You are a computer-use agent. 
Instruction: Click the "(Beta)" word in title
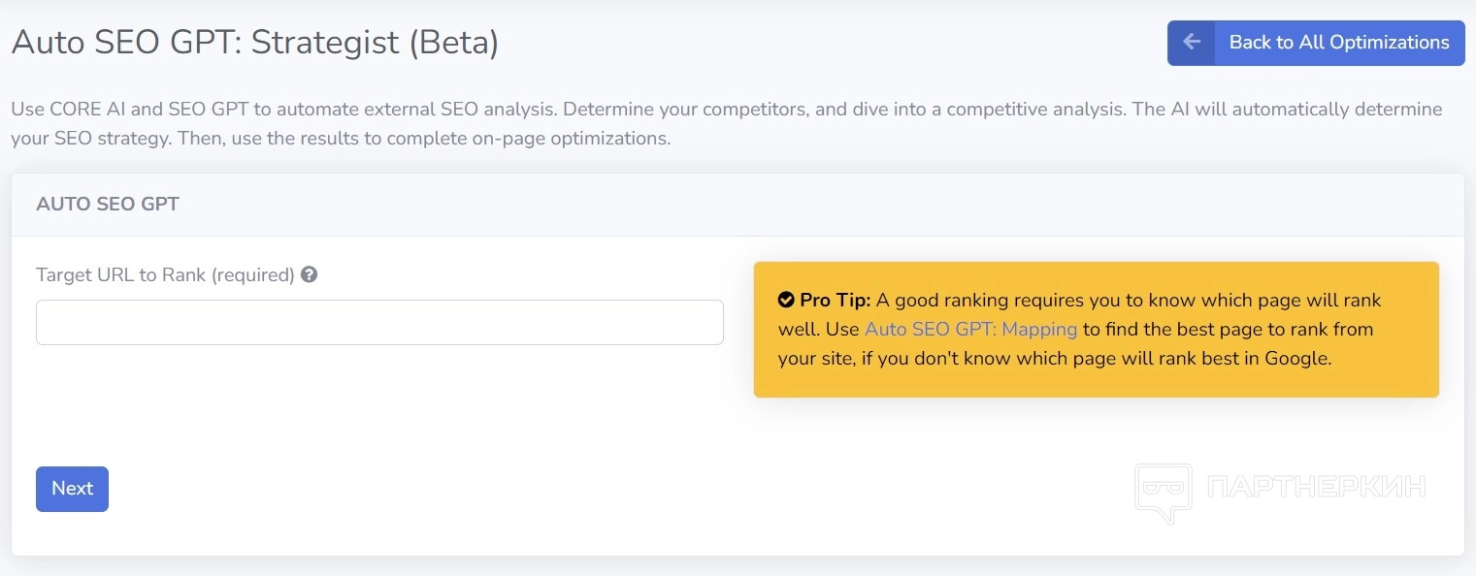pyautogui.click(x=454, y=43)
